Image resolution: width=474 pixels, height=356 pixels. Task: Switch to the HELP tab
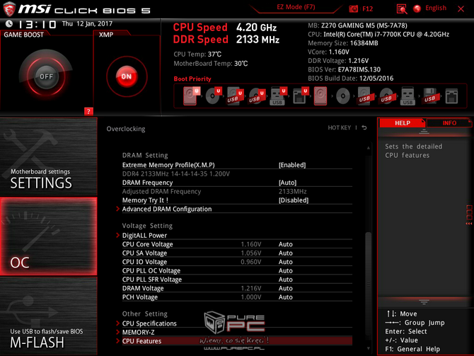click(x=403, y=123)
